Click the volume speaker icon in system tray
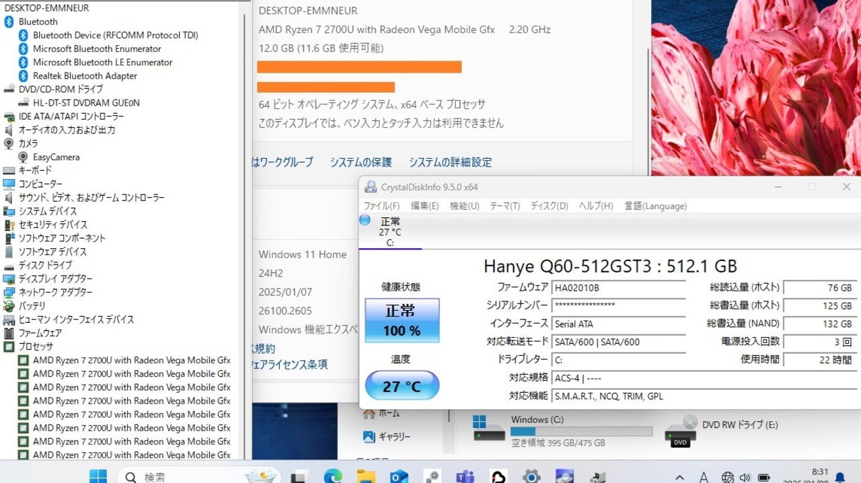Viewport: 861px width, 483px height. click(745, 477)
